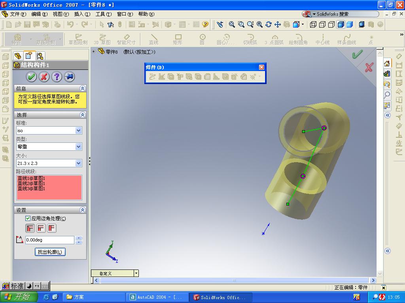Select Shaded With Edges display style
Image resolution: width=405 pixels, height=303 pixels.
(341, 24)
